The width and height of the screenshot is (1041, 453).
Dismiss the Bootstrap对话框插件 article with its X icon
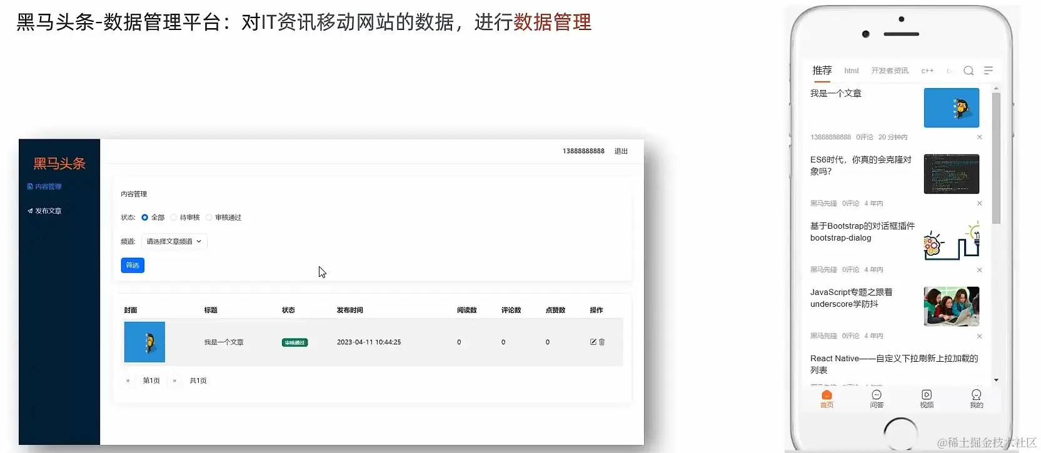click(x=980, y=270)
